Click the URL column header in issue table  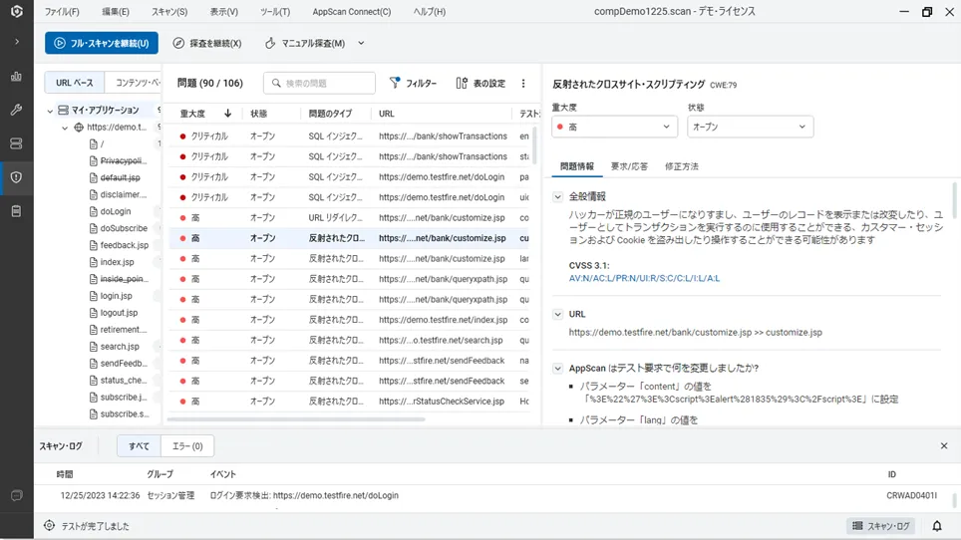pyautogui.click(x=386, y=114)
